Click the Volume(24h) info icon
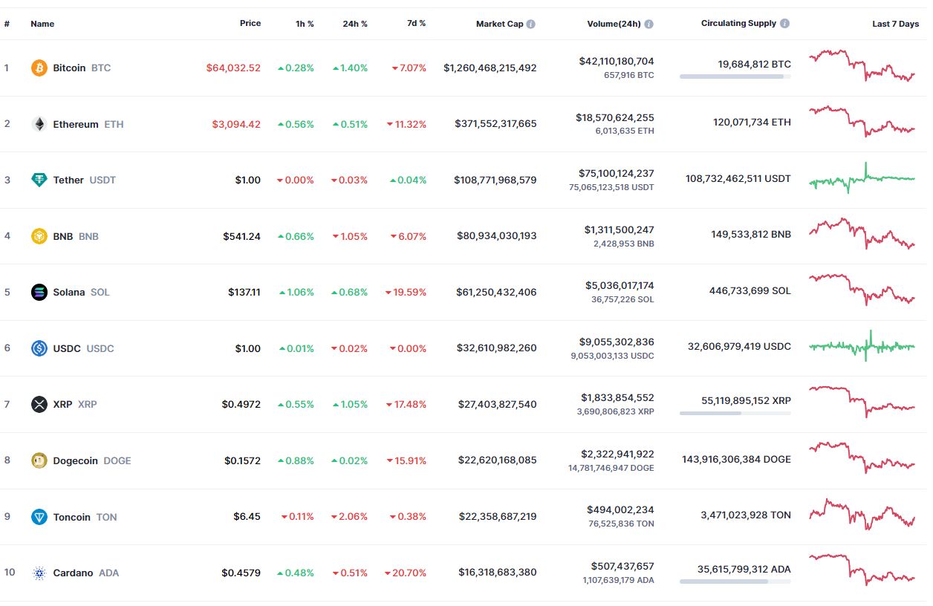933x606 pixels. point(648,24)
